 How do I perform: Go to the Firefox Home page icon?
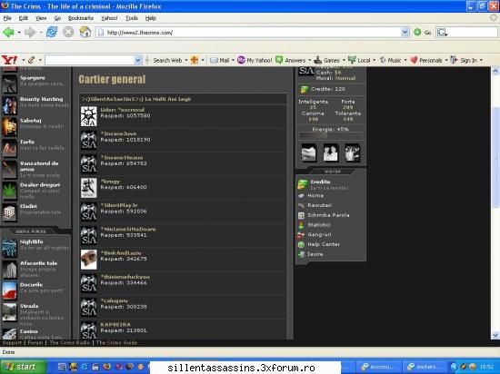[85, 32]
